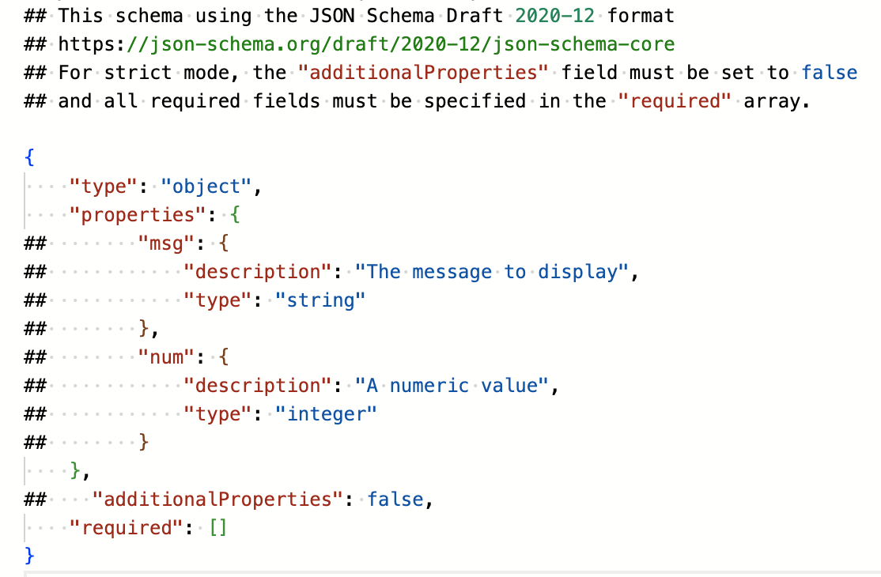Viewport: 881px width, 577px height.
Task: Click the empty square brackets array
Action: coord(217,527)
